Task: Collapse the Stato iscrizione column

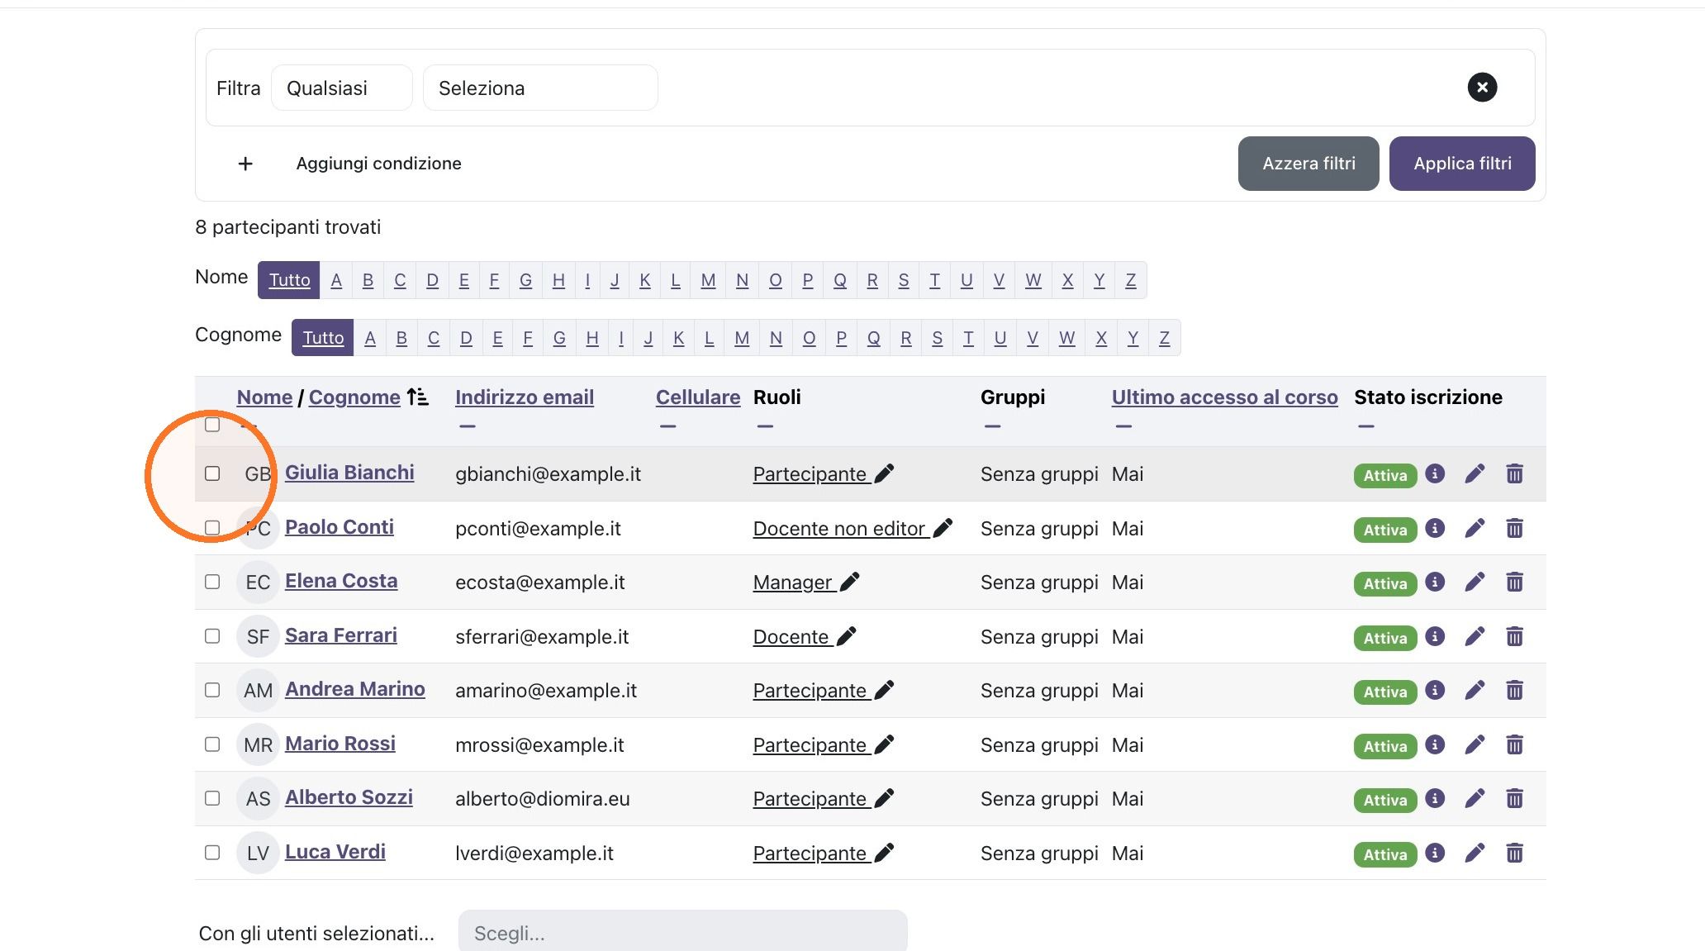Action: coord(1366,426)
